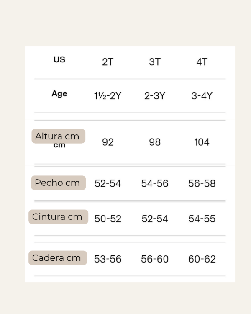Select hip measurement 60-62
Screen dimensions: 251x314
[x=202, y=259]
